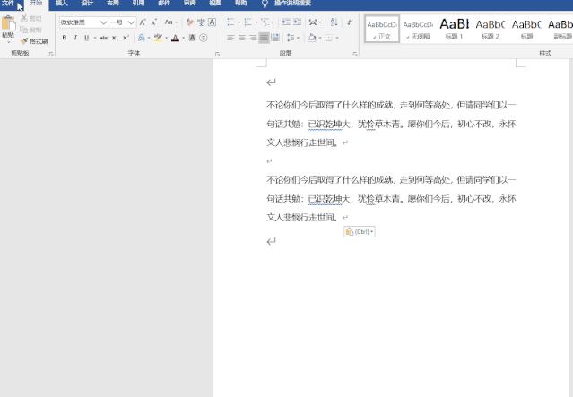Switch to the Layout (布局) tab
573x397 pixels.
point(113,4)
